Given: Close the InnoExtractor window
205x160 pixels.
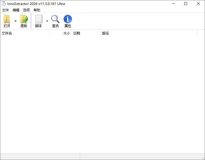Looking at the screenshot, I should (x=198, y=4).
